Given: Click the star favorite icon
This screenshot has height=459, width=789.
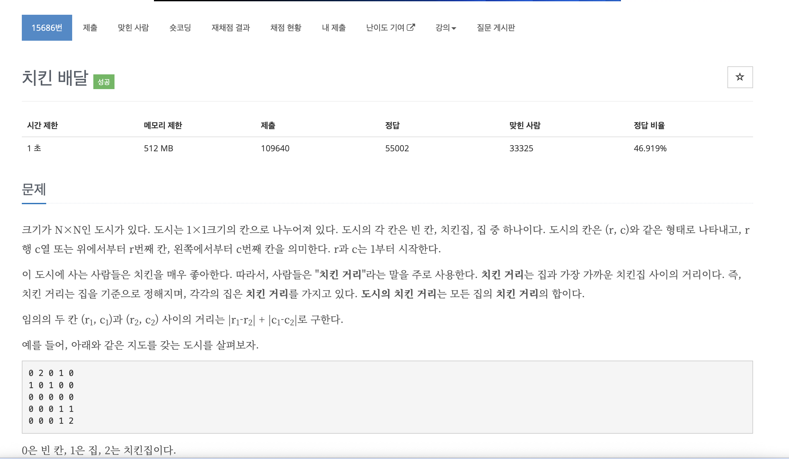Looking at the screenshot, I should (740, 77).
